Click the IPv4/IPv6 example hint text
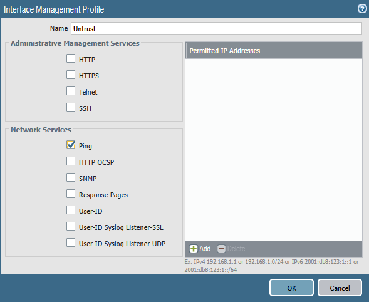The width and height of the screenshot is (369, 302). point(271,266)
